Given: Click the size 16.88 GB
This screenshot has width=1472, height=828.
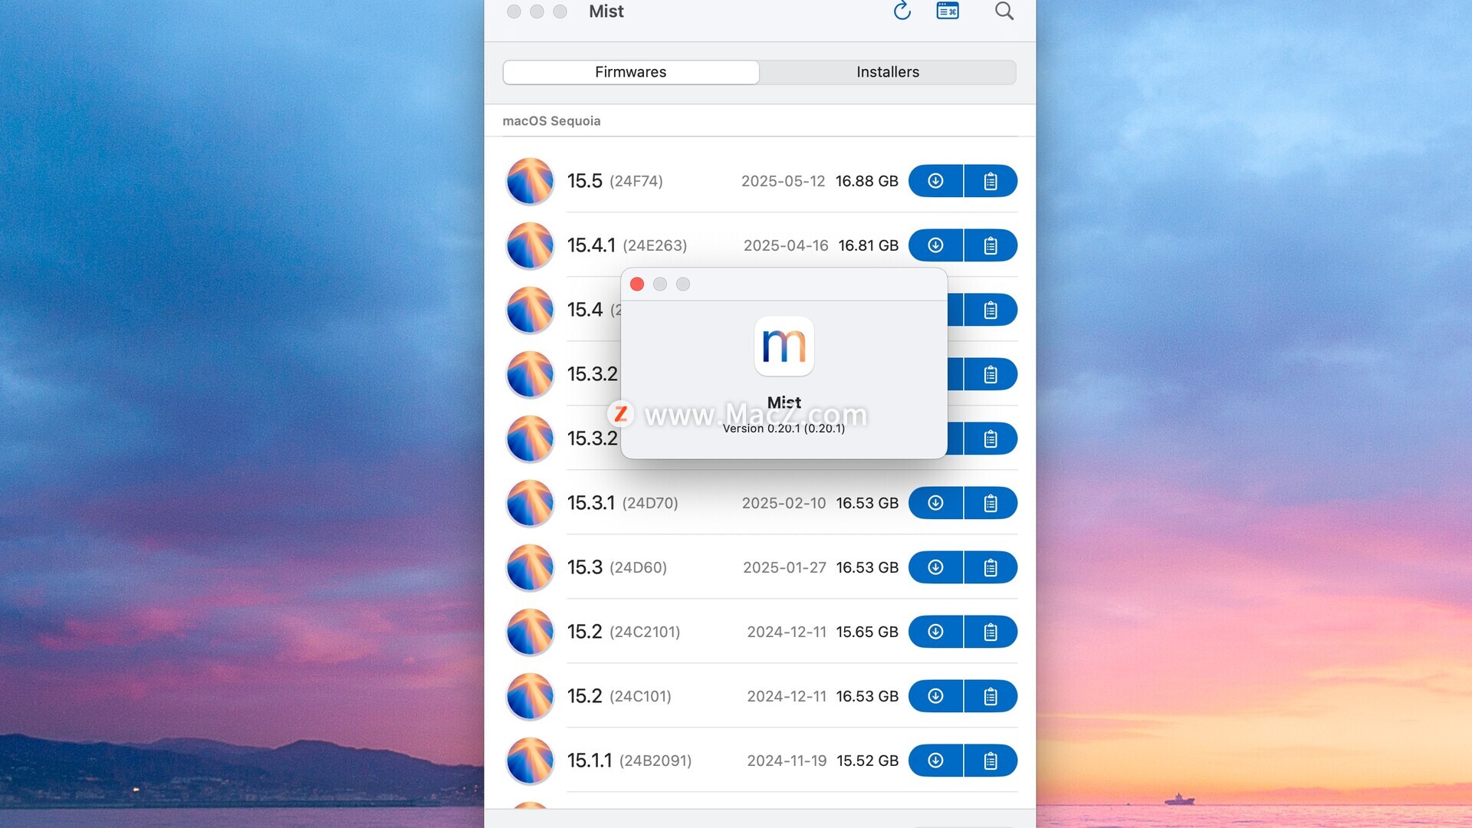Looking at the screenshot, I should pos(867,181).
